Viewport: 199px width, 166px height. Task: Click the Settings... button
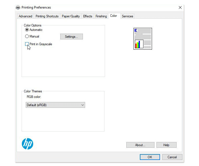pos(71,37)
